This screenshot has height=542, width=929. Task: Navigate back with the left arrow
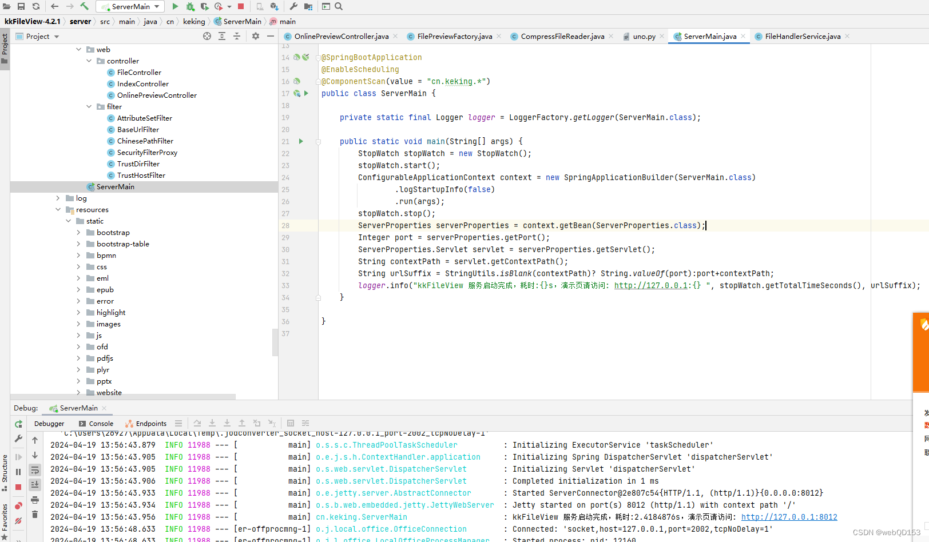(x=55, y=6)
